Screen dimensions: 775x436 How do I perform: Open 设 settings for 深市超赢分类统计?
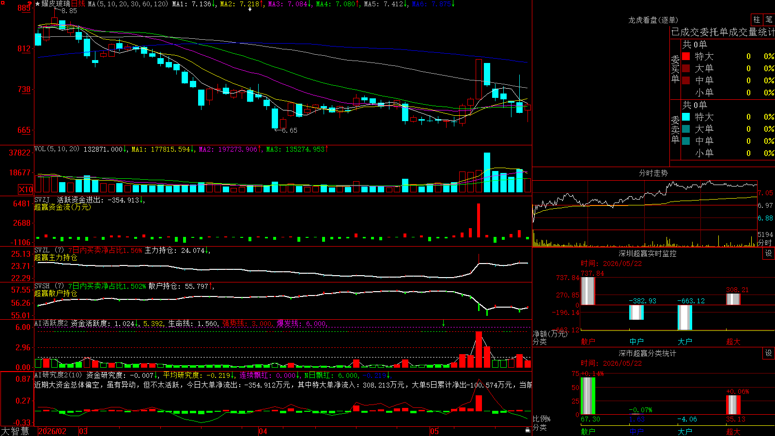click(x=769, y=353)
